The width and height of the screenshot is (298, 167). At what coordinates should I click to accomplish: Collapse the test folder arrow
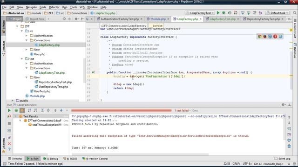pyautogui.click(x=22, y=59)
